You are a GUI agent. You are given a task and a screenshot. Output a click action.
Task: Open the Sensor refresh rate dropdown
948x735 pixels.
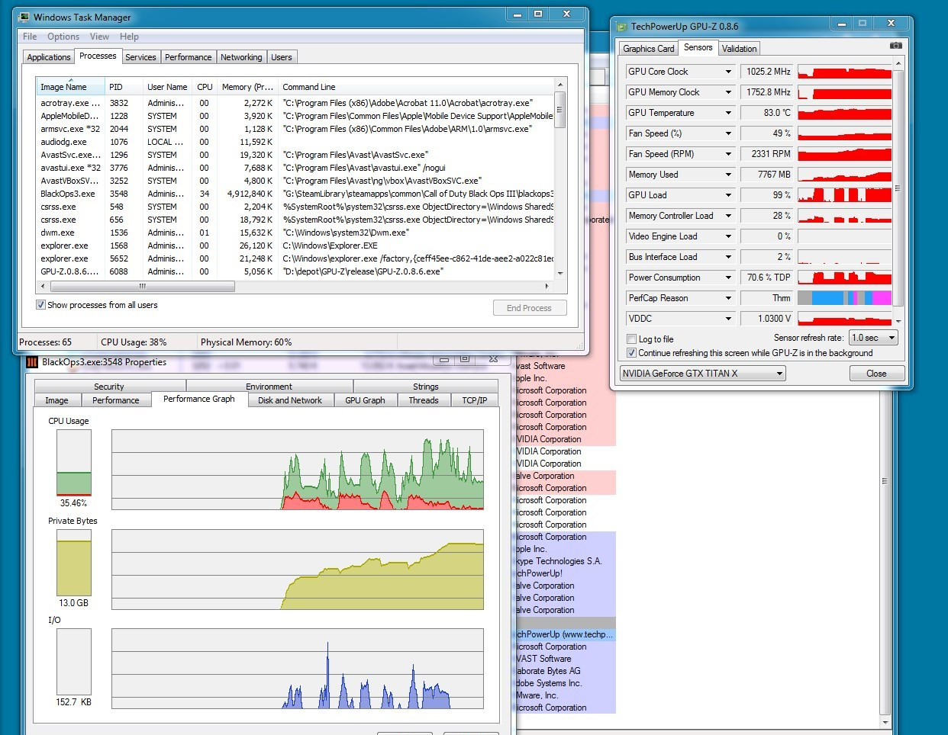click(x=873, y=338)
